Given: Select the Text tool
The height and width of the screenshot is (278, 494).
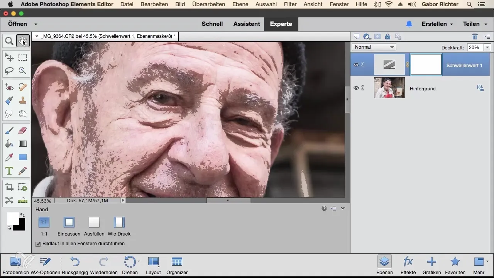Looking at the screenshot, I should pyautogui.click(x=9, y=170).
